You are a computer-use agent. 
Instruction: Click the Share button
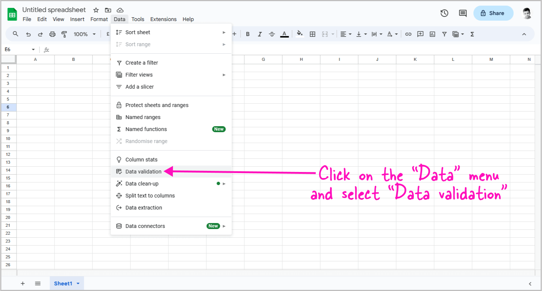(493, 13)
